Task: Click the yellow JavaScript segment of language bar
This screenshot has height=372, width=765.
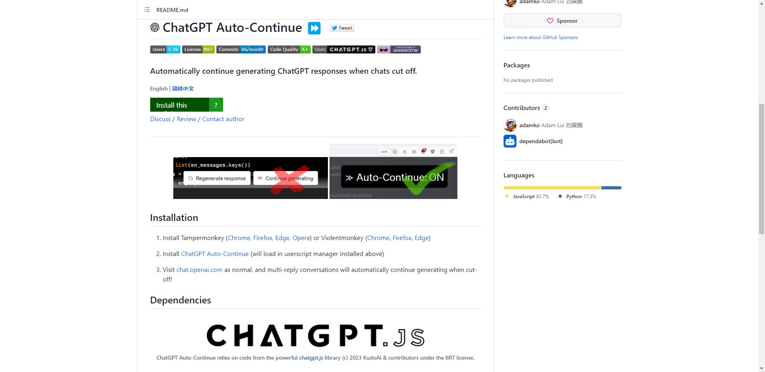Action: coord(552,188)
